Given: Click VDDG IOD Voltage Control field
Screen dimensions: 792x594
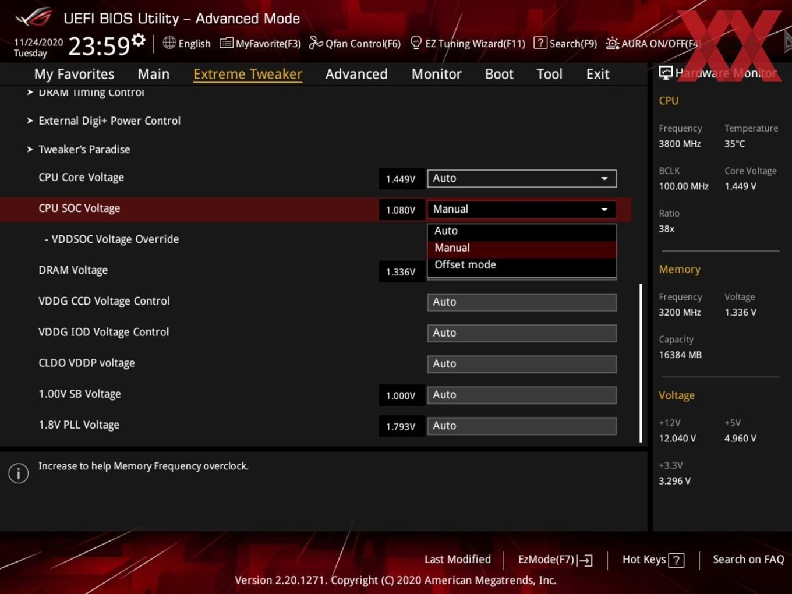Looking at the screenshot, I should [x=522, y=333].
